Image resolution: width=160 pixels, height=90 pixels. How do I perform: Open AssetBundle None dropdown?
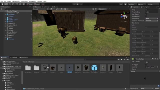tap(147, 88)
